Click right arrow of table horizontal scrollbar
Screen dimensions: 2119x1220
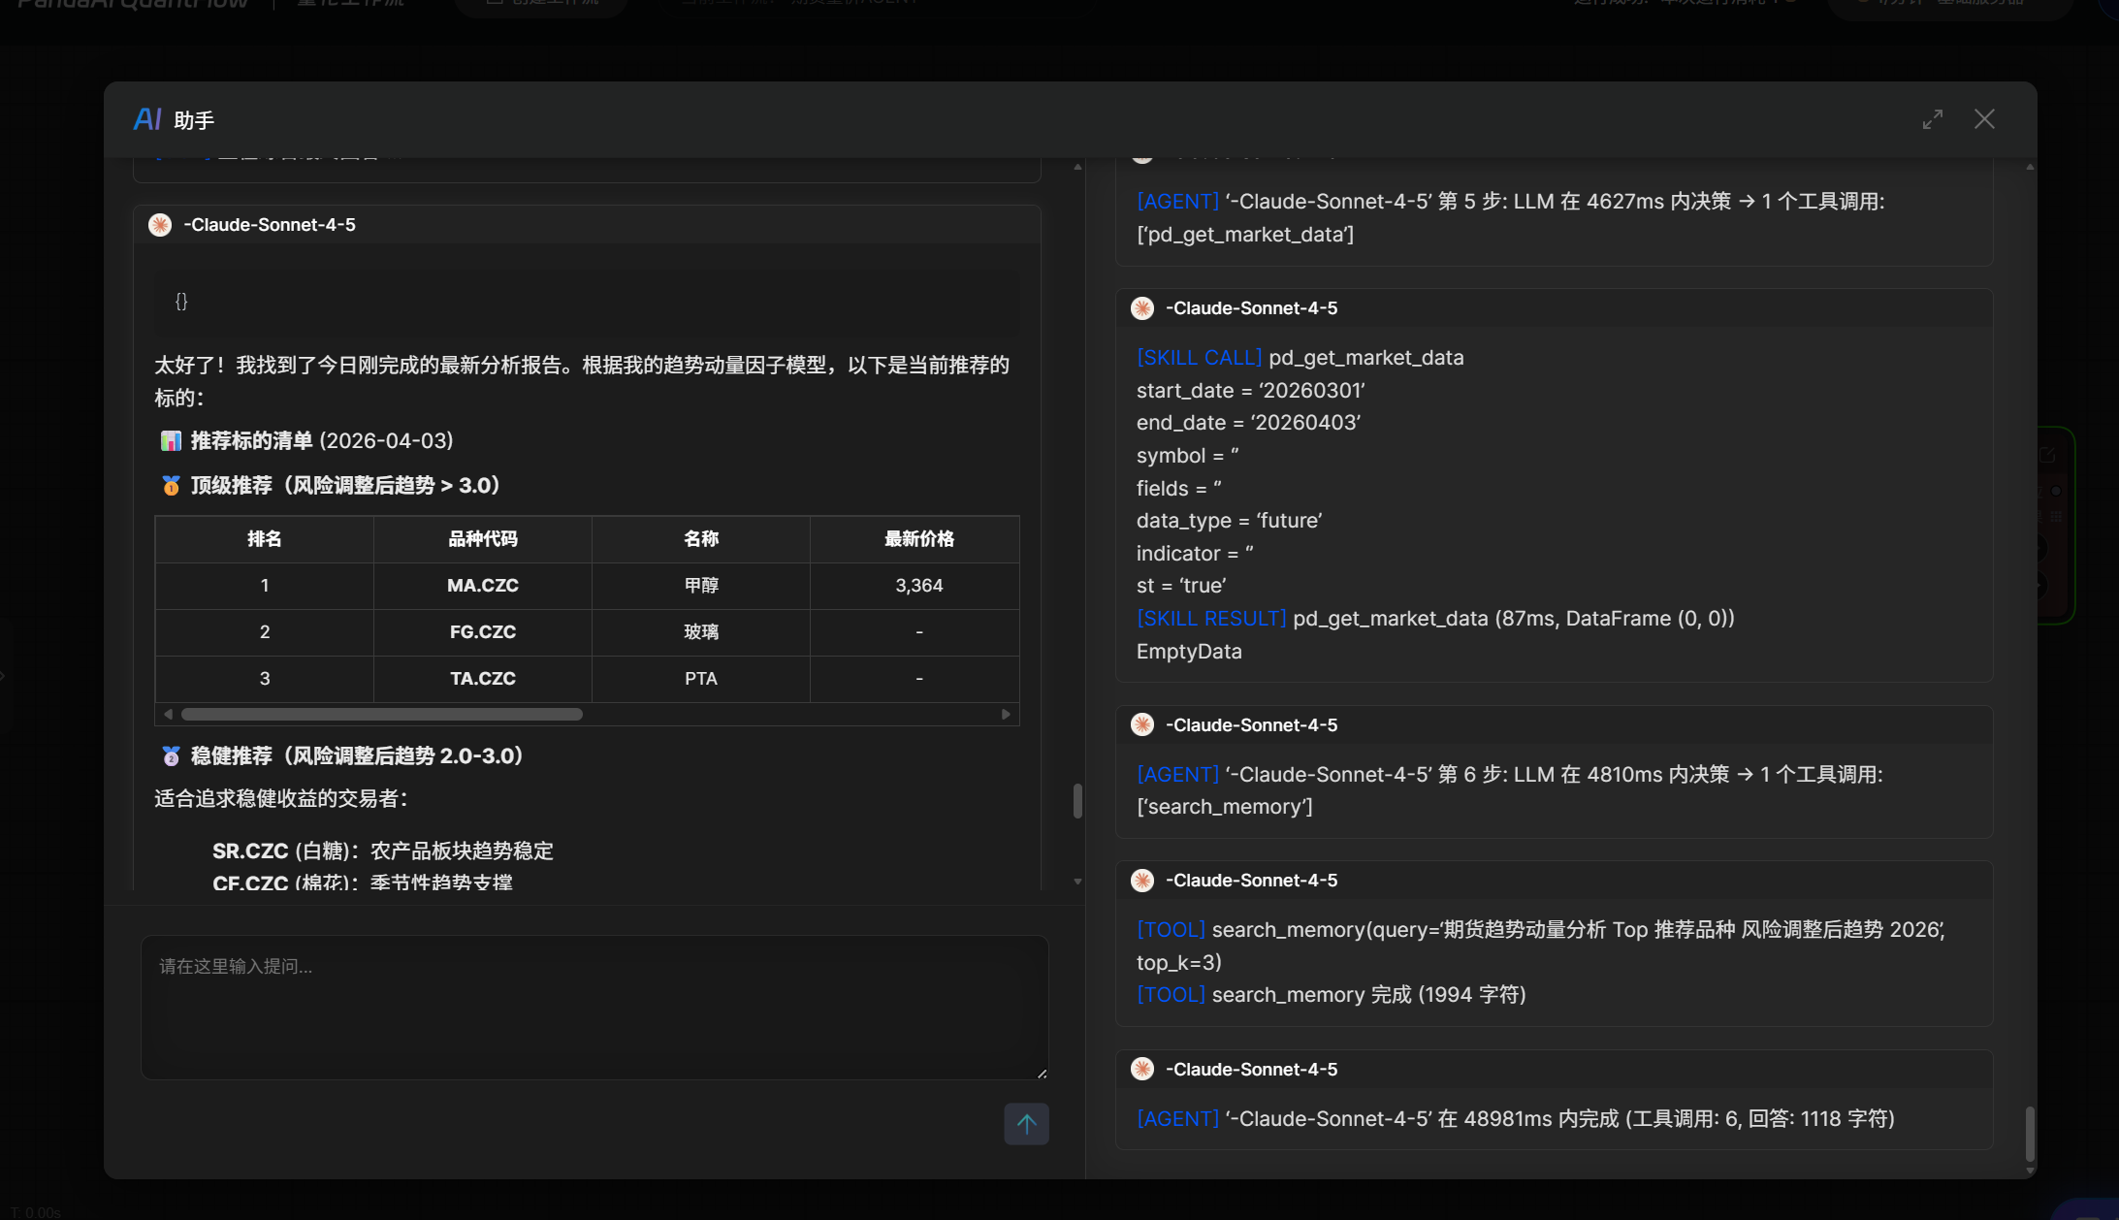pyautogui.click(x=1006, y=715)
